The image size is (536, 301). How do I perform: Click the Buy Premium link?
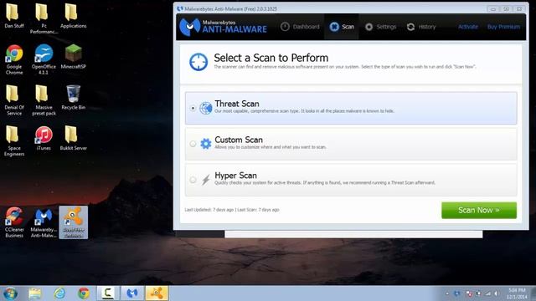pos(503,27)
